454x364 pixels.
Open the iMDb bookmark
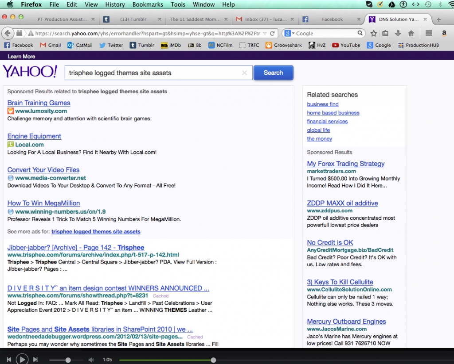click(171, 45)
